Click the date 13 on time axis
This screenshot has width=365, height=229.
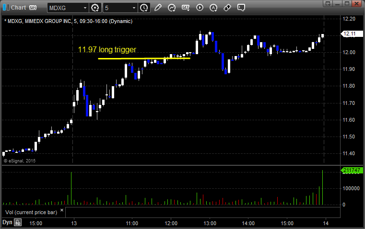[74, 223]
